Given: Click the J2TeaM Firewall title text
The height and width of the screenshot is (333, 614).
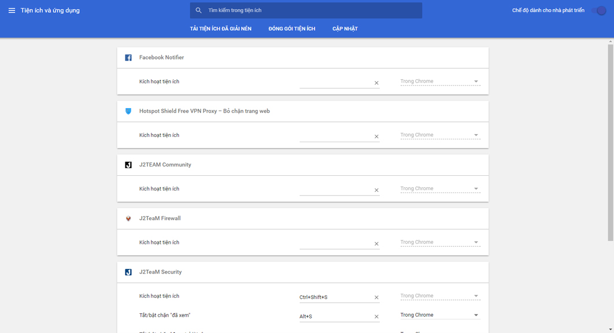Looking at the screenshot, I should (160, 219).
